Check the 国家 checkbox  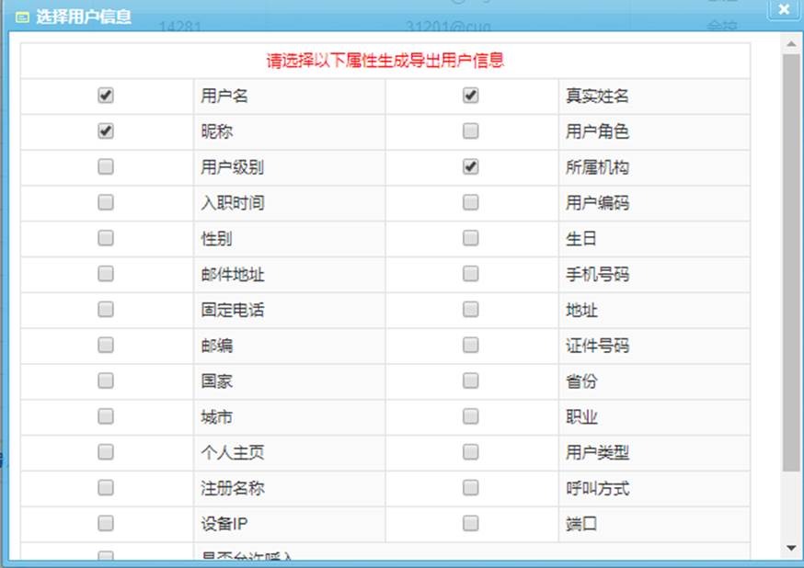[x=106, y=381]
